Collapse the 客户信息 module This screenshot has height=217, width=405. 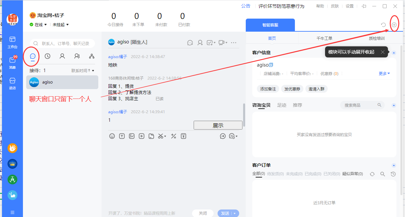click(394, 53)
